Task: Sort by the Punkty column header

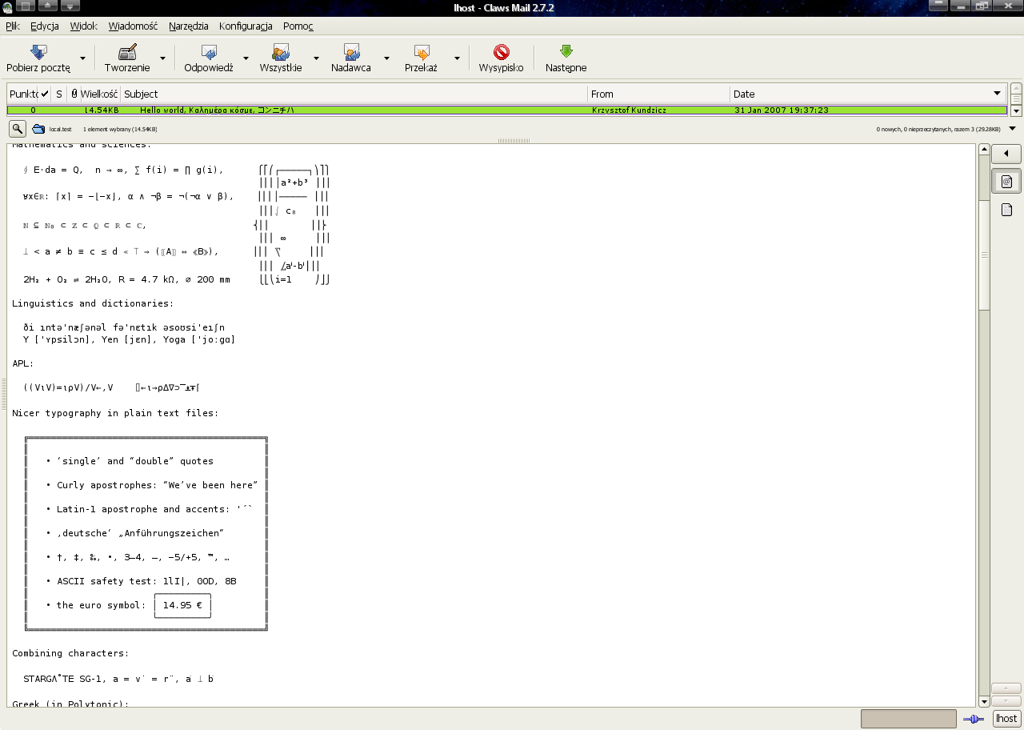Action: coord(23,94)
